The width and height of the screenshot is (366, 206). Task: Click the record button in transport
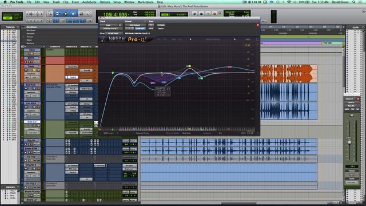point(214,14)
